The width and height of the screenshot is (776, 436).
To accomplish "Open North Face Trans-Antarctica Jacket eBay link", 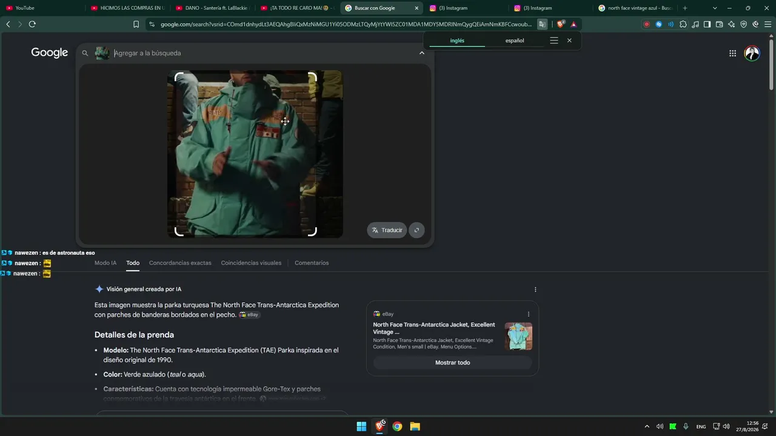I will pos(434,328).
